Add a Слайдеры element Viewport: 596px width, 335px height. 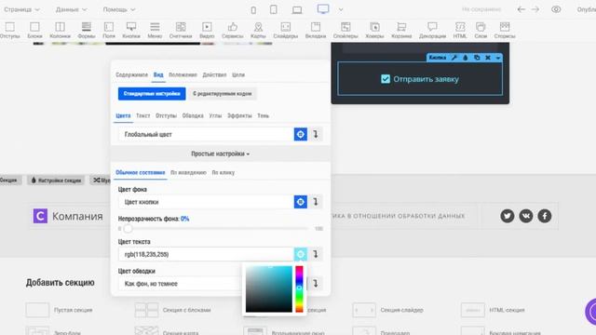click(x=286, y=30)
